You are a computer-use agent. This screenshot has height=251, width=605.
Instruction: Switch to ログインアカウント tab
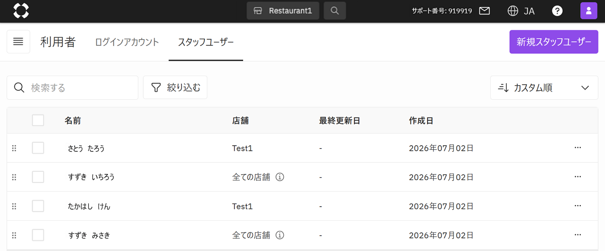(127, 42)
